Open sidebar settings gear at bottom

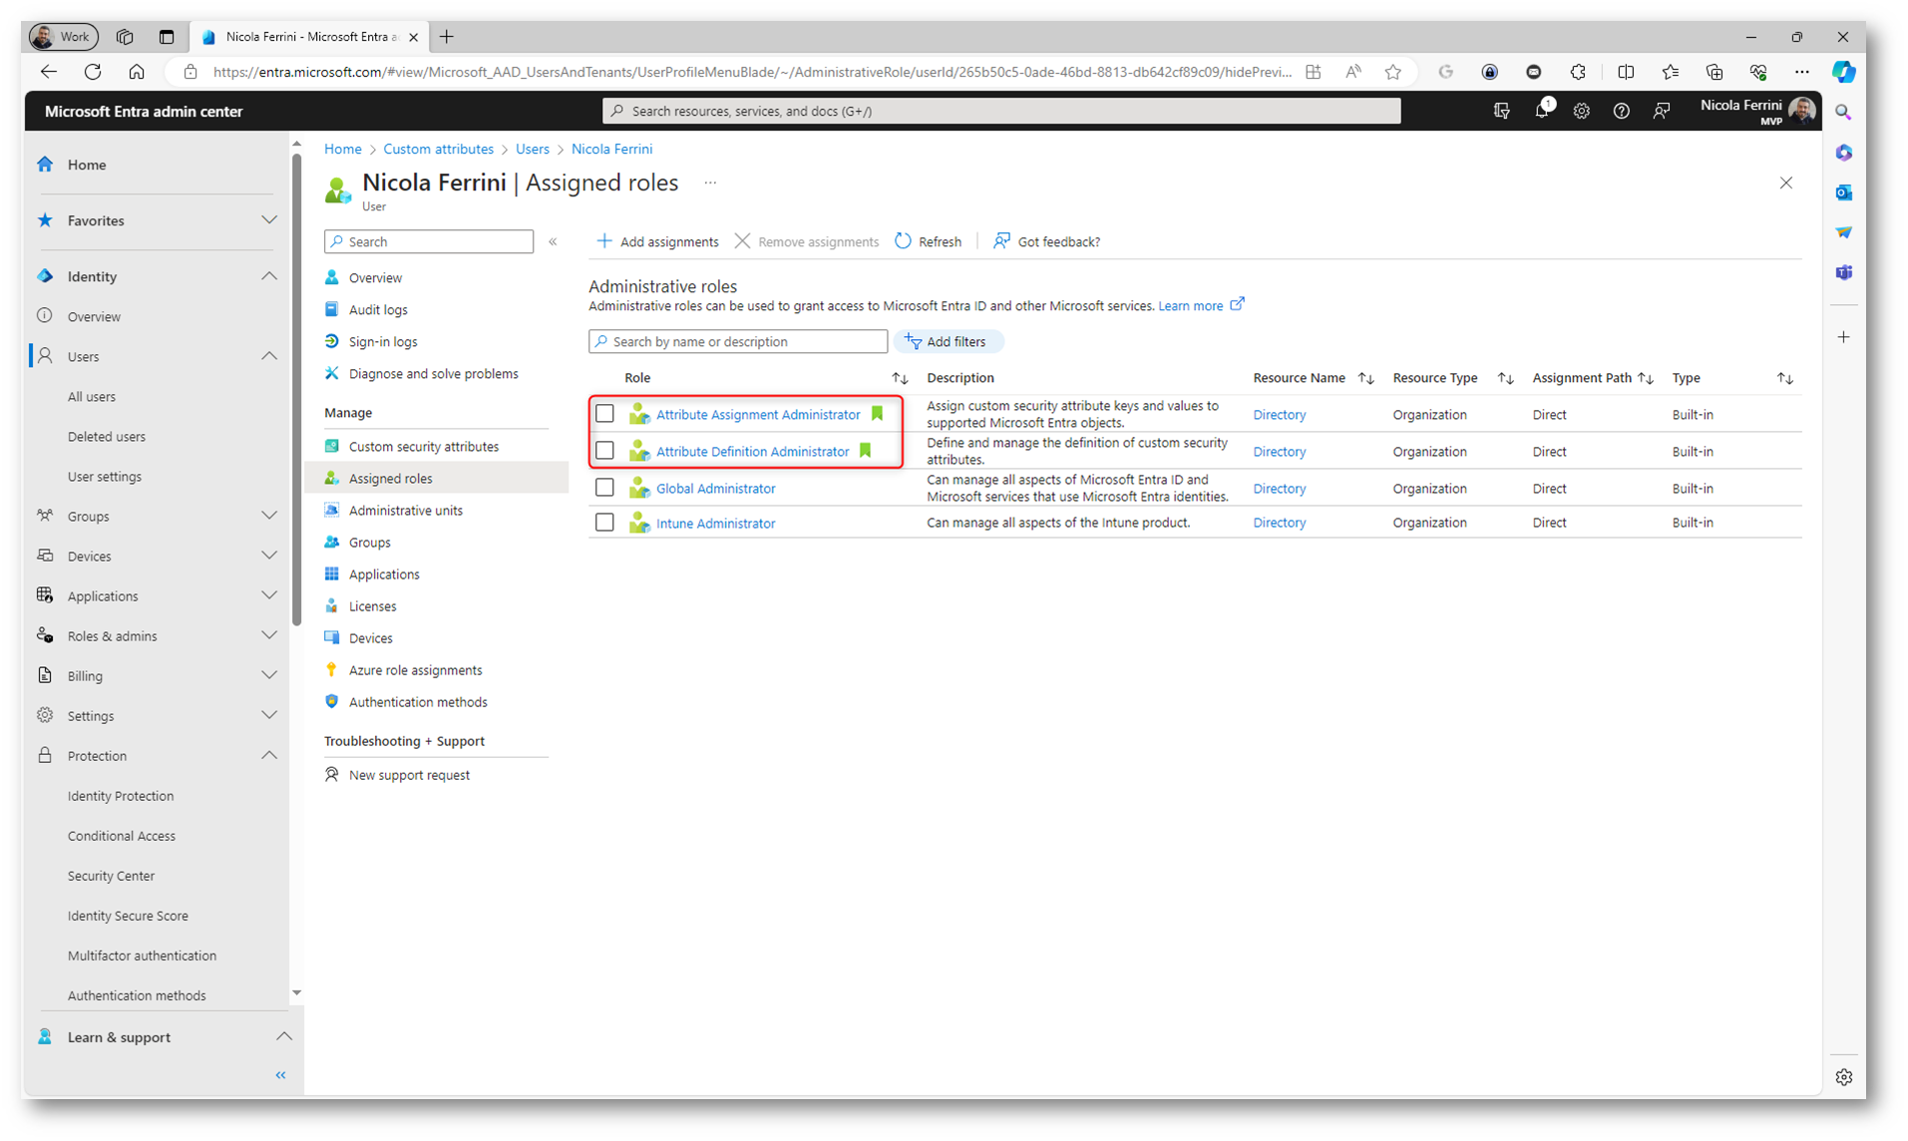click(x=1843, y=1077)
